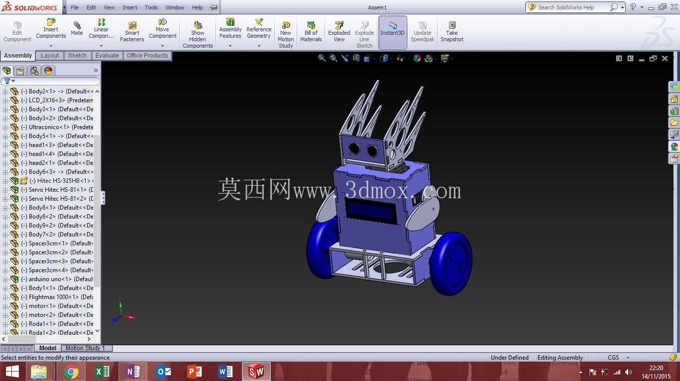Select Flightmax 1000<1> in tree
Screen dimensions: 680x381
(x=56, y=297)
